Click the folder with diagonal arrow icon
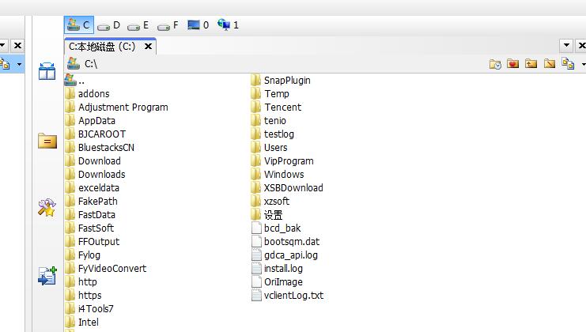Screen dimensions: 586x332 pyautogui.click(x=550, y=64)
